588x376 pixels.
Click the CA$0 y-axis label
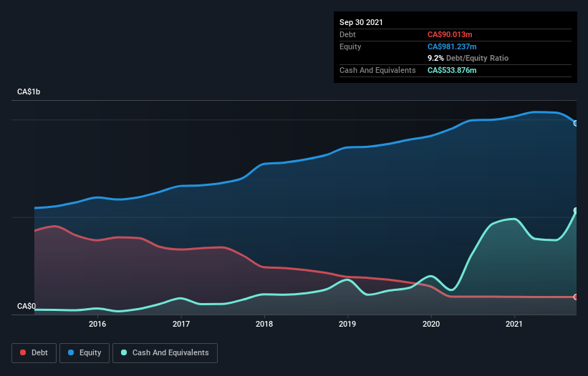pyautogui.click(x=26, y=306)
